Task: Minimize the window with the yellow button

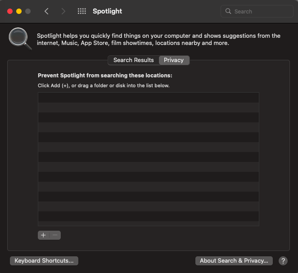Action: pyautogui.click(x=19, y=11)
